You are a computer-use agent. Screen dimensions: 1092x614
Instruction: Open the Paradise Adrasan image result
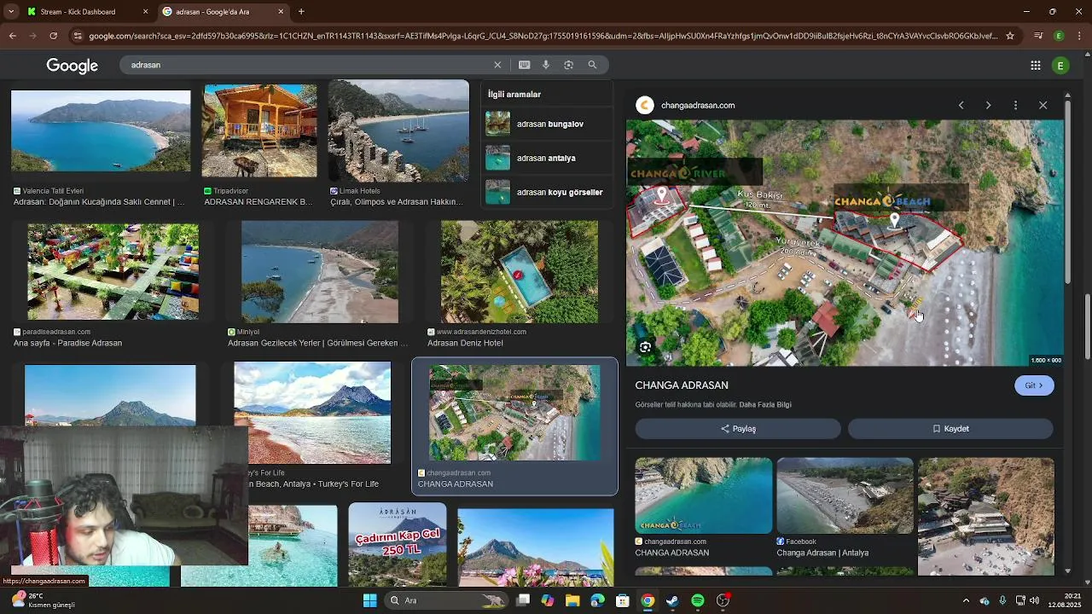point(113,271)
